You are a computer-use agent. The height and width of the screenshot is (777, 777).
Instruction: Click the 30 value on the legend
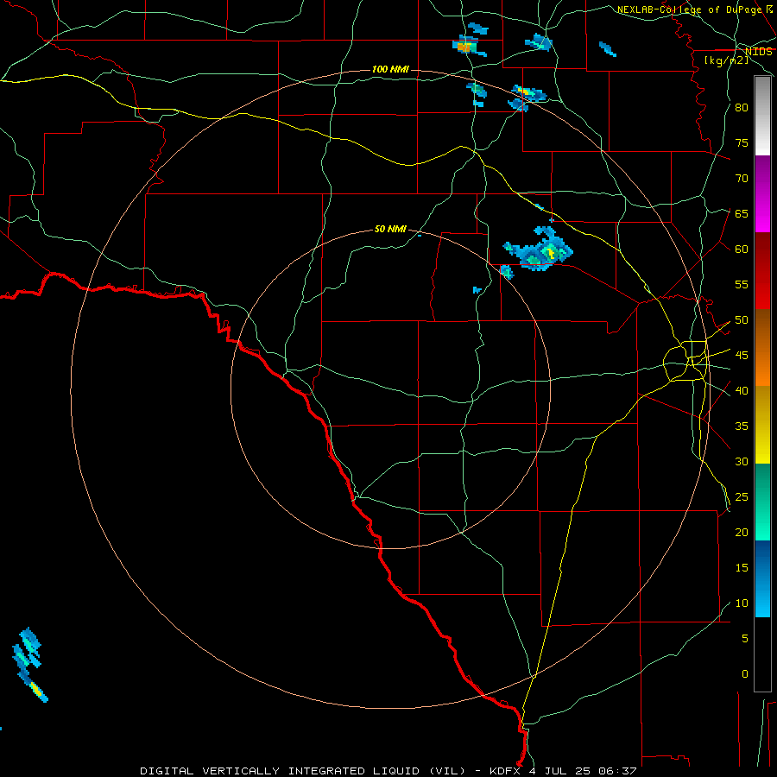click(x=742, y=462)
